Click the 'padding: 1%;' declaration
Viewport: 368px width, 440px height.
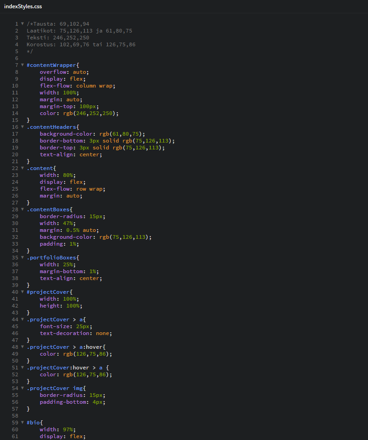pos(60,244)
